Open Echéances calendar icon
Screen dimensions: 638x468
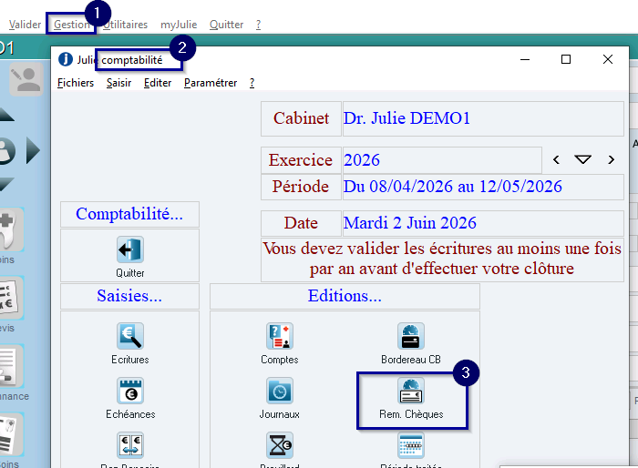tap(130, 391)
